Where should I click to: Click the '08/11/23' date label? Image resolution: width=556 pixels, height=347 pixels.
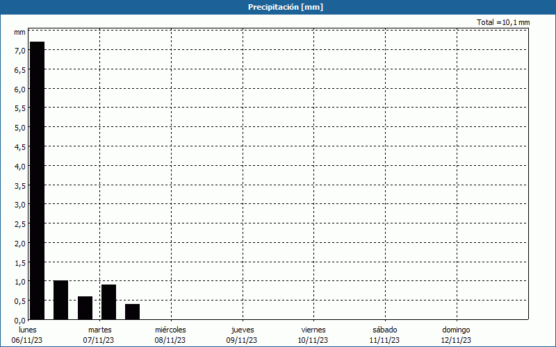click(170, 340)
